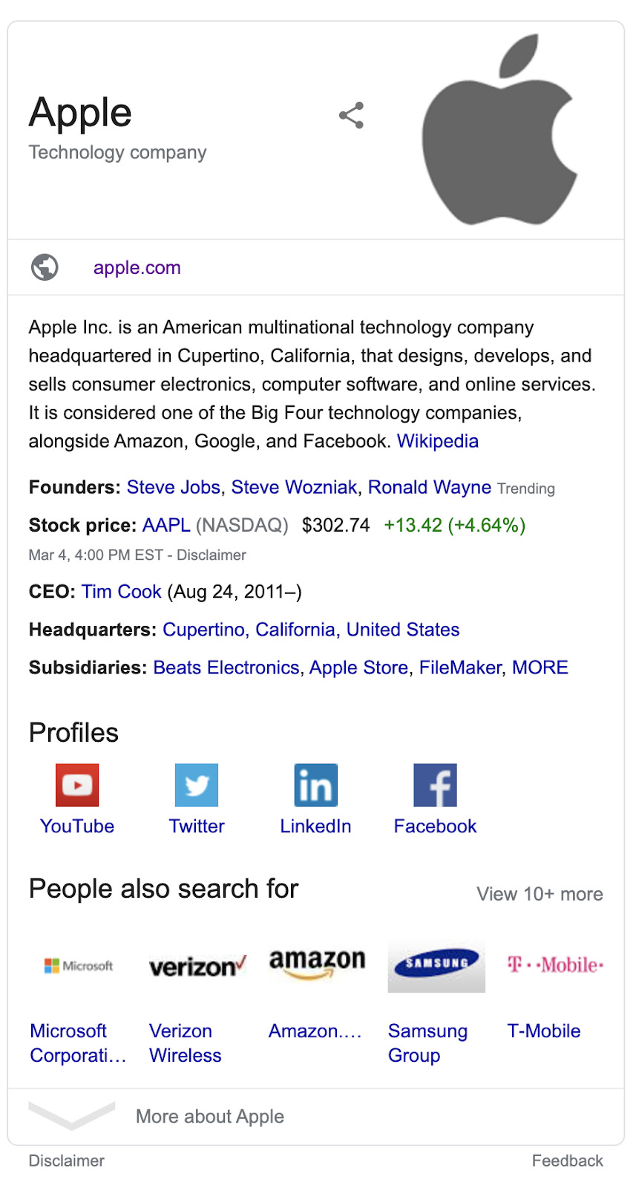Open Apple's YouTube profile icon
Screen dimensions: 636x1188
click(76, 784)
